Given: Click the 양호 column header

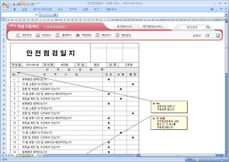Looking at the screenshot, I should tap(109, 74).
